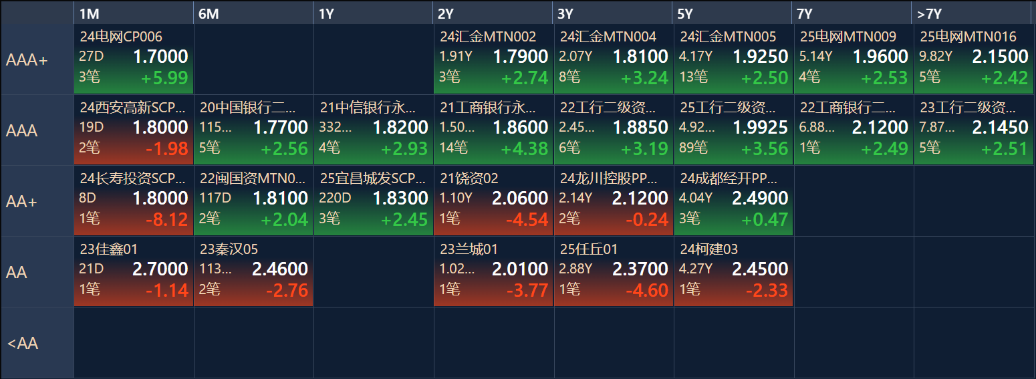
Task: Click the AA rating row header
Action: click(x=37, y=273)
